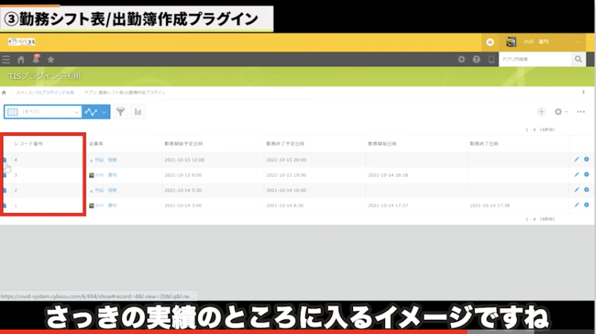Open the app settings gear dropdown
Viewport: 596px width, 334px height.
tap(561, 112)
